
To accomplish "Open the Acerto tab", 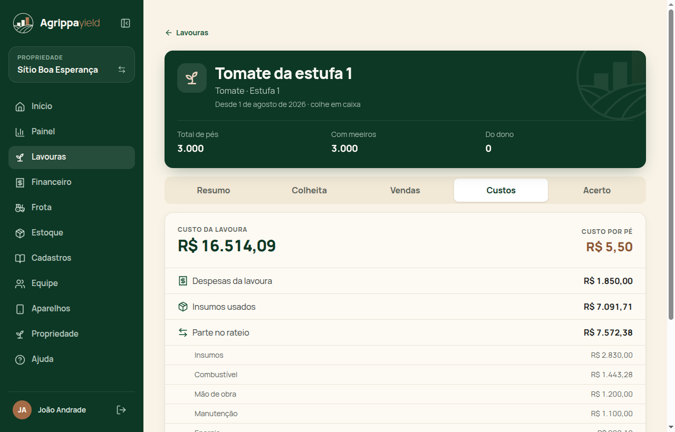I will [597, 190].
